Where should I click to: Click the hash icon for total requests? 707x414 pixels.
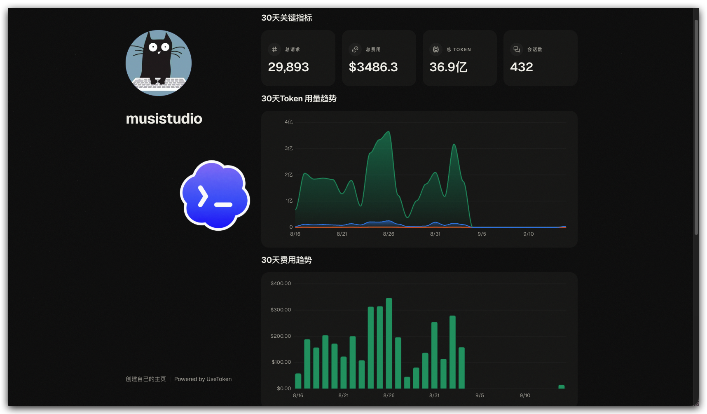pos(274,49)
